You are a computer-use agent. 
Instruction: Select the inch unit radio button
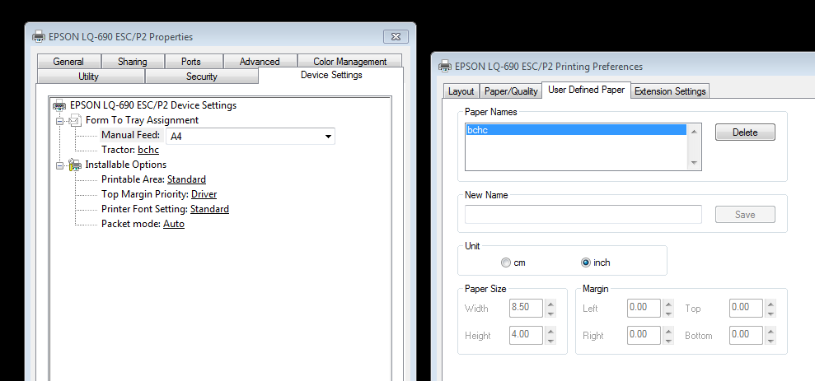point(586,263)
